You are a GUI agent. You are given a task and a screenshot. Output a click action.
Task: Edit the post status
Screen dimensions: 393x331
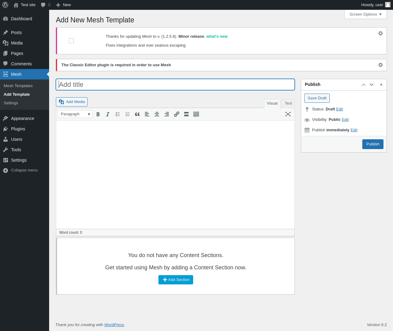[x=339, y=109]
